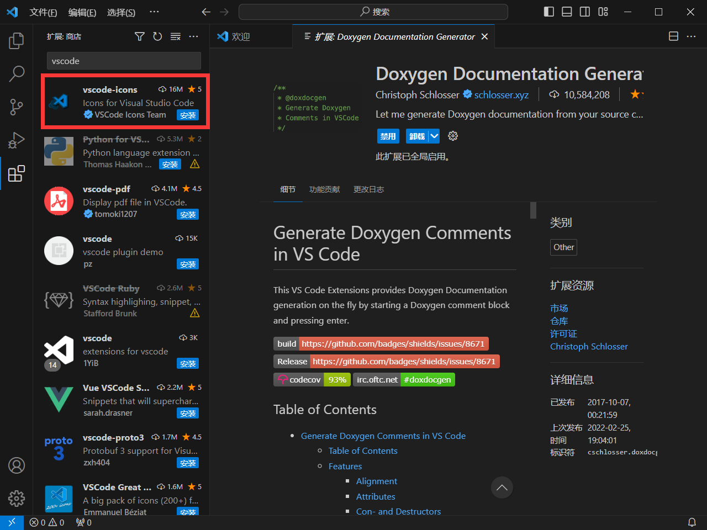The height and width of the screenshot is (530, 707).
Task: Open the Accounts icon
Action: 17,465
